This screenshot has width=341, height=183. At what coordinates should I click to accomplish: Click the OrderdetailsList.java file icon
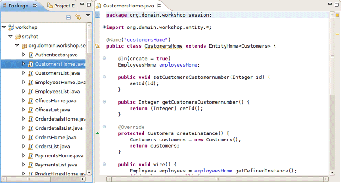[x=31, y=128]
